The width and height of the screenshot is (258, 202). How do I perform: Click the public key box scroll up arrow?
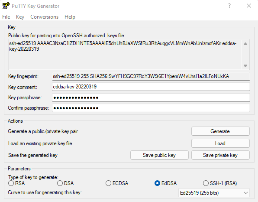coord(245,44)
